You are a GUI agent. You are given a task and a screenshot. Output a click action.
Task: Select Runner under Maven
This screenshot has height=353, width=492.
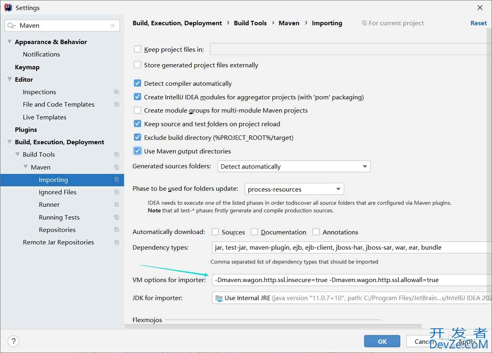(49, 204)
